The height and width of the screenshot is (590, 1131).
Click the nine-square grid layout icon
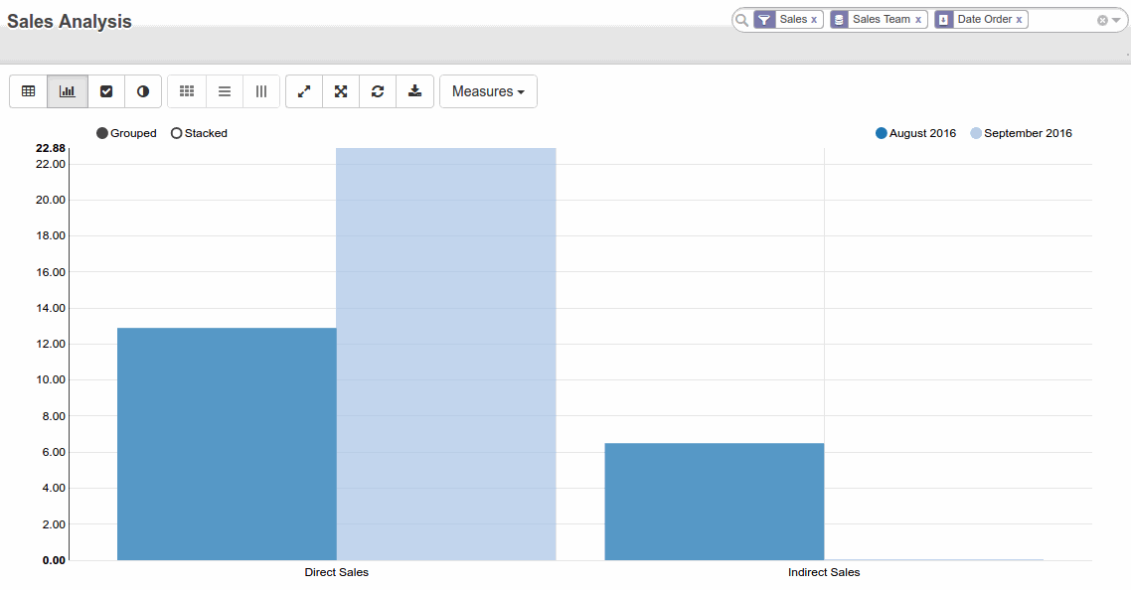187,91
